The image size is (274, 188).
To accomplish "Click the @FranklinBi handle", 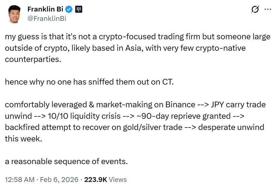I will [46, 18].
